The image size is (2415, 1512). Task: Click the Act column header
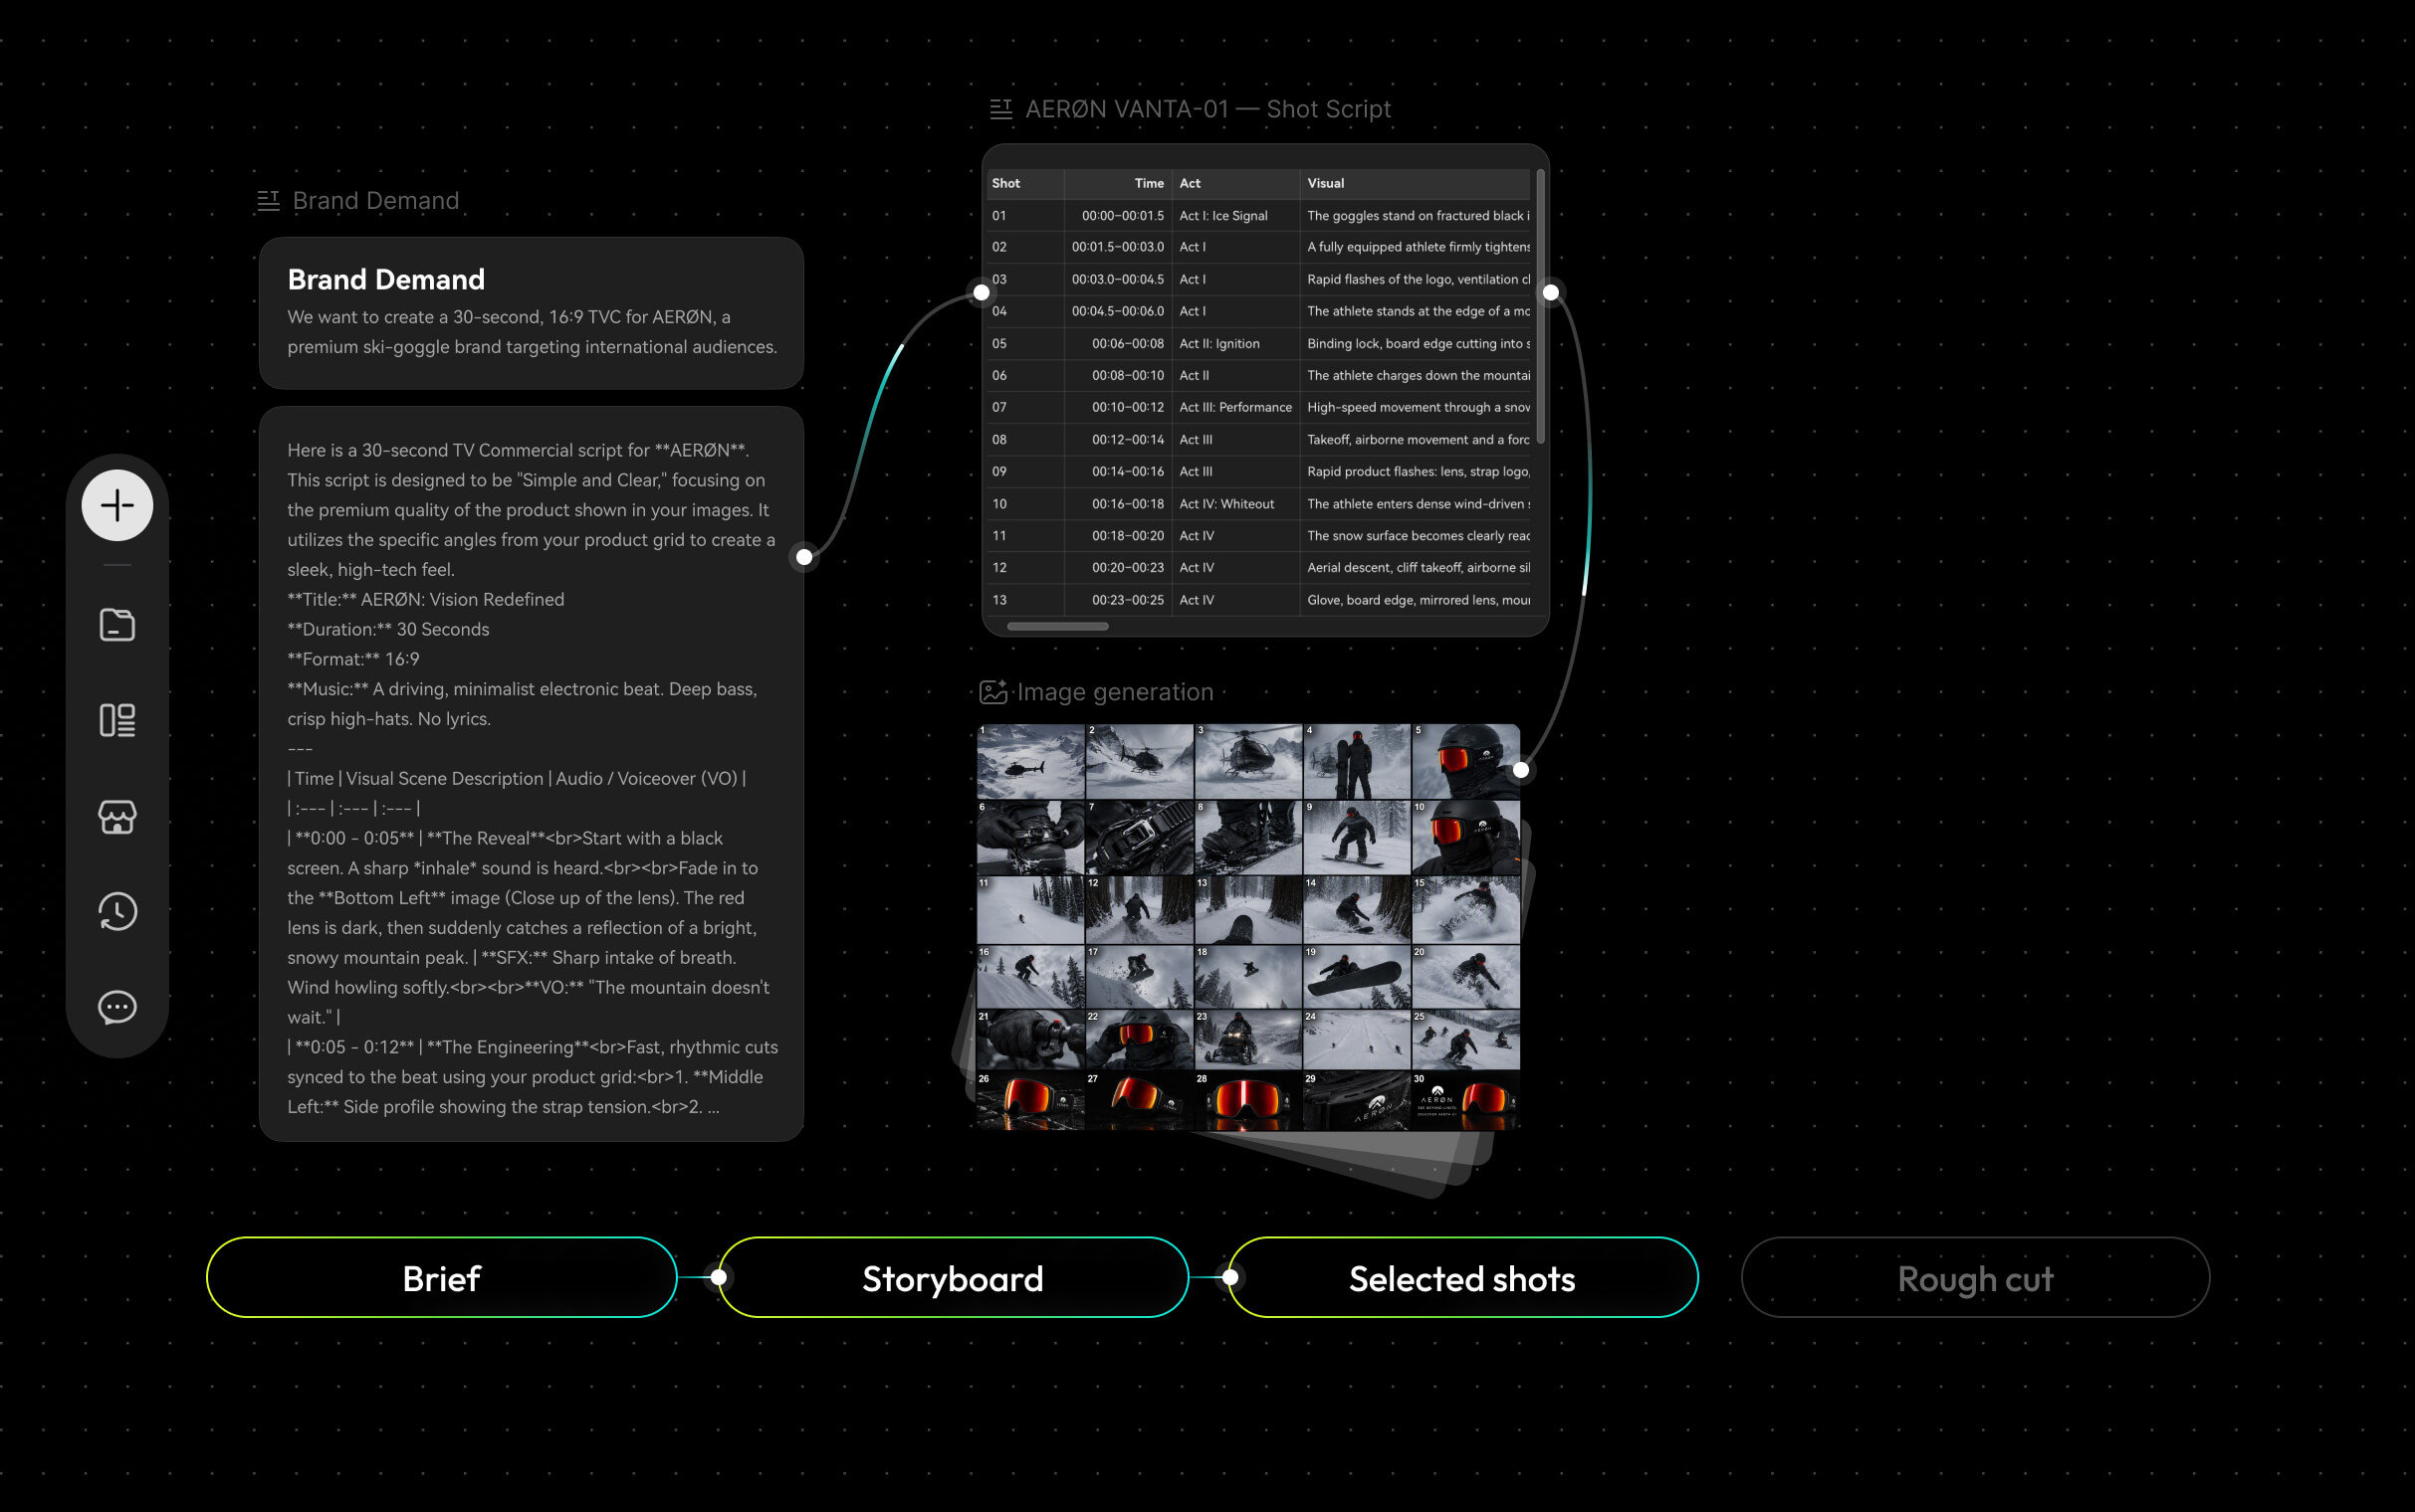(1235, 183)
